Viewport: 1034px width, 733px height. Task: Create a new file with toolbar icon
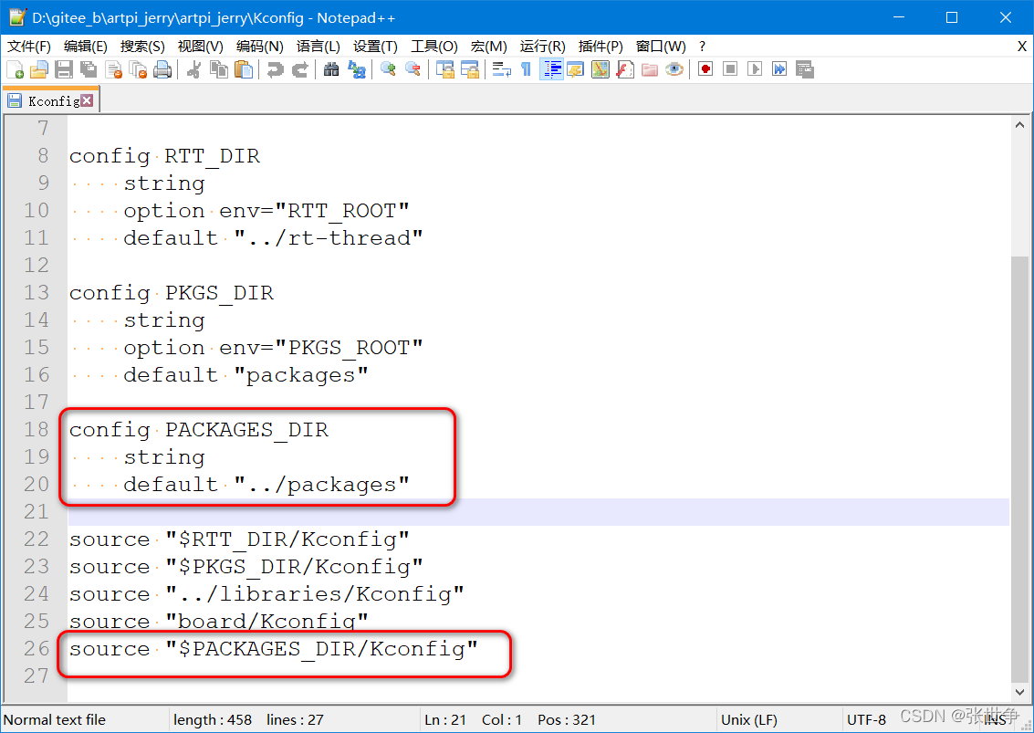[15, 69]
